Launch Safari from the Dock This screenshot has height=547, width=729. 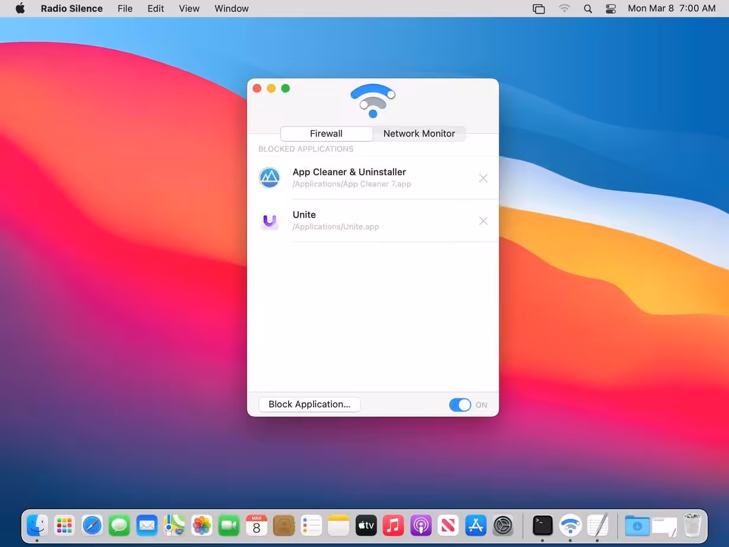92,525
